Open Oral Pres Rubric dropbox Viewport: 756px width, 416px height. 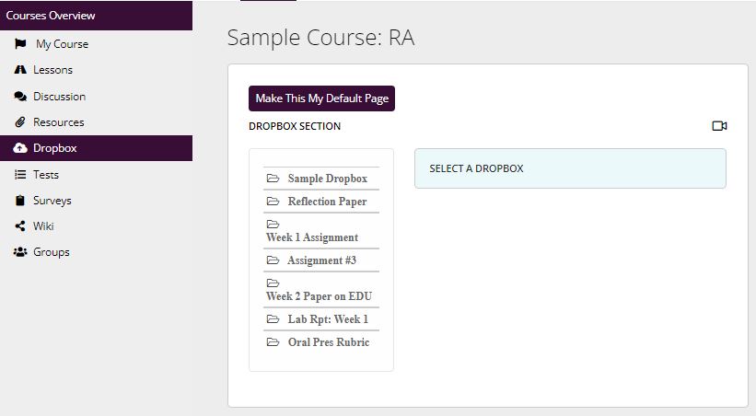coord(321,342)
